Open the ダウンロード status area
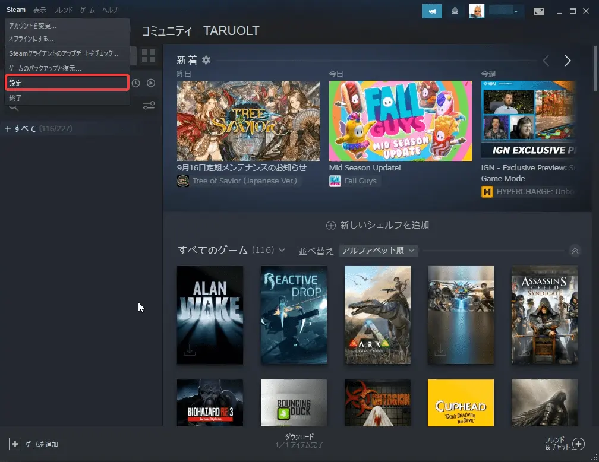Viewport: 599px width, 462px height. (299, 441)
